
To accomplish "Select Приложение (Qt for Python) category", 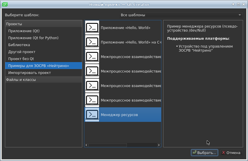I will tap(33, 38).
